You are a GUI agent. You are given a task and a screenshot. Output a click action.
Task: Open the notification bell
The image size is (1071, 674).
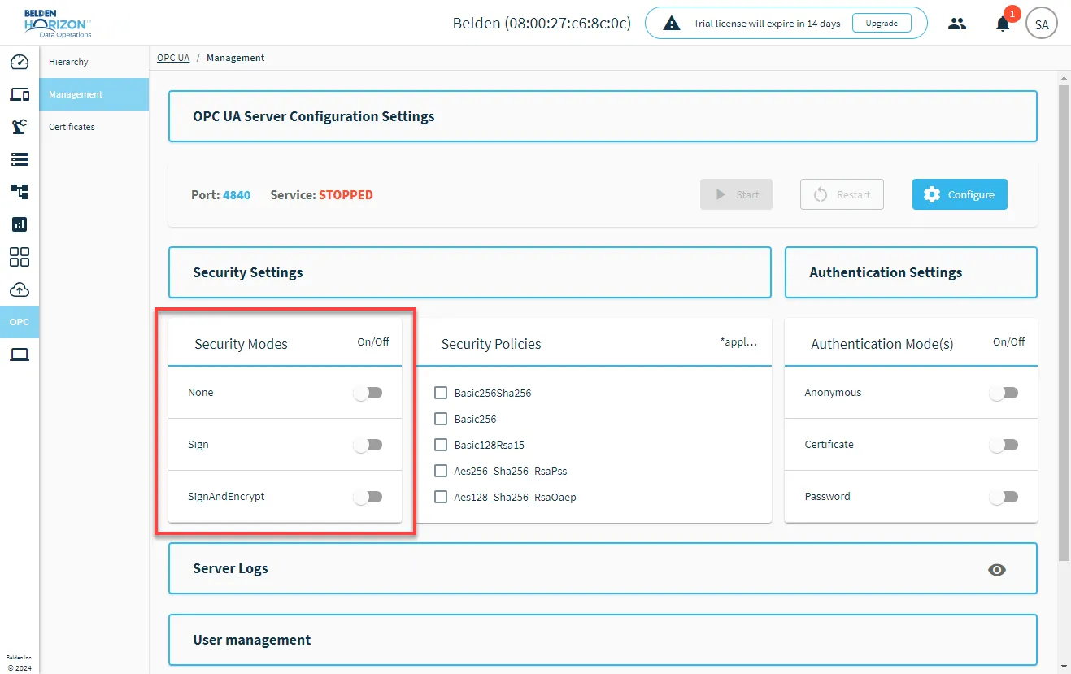tap(1003, 24)
